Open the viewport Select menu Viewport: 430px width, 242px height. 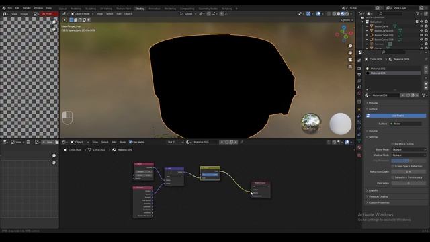point(110,13)
